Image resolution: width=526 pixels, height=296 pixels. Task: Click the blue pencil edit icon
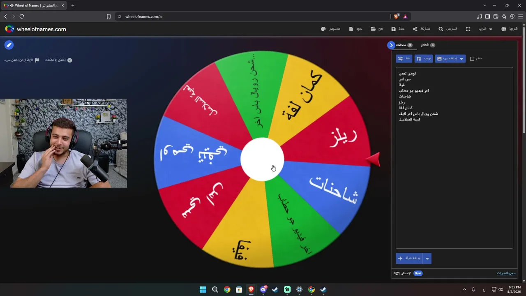click(9, 45)
